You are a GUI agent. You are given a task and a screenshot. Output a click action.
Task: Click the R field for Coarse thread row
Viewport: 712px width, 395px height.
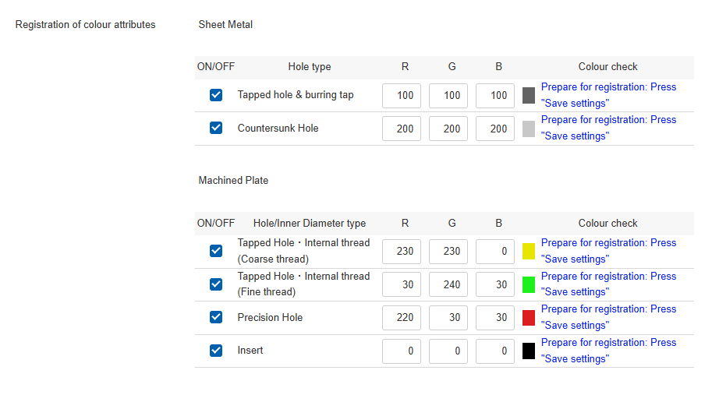(x=402, y=252)
